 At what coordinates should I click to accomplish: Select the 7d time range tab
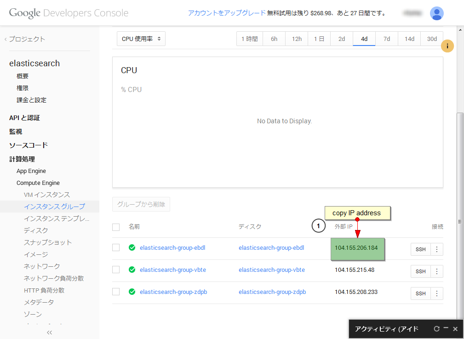click(x=386, y=39)
